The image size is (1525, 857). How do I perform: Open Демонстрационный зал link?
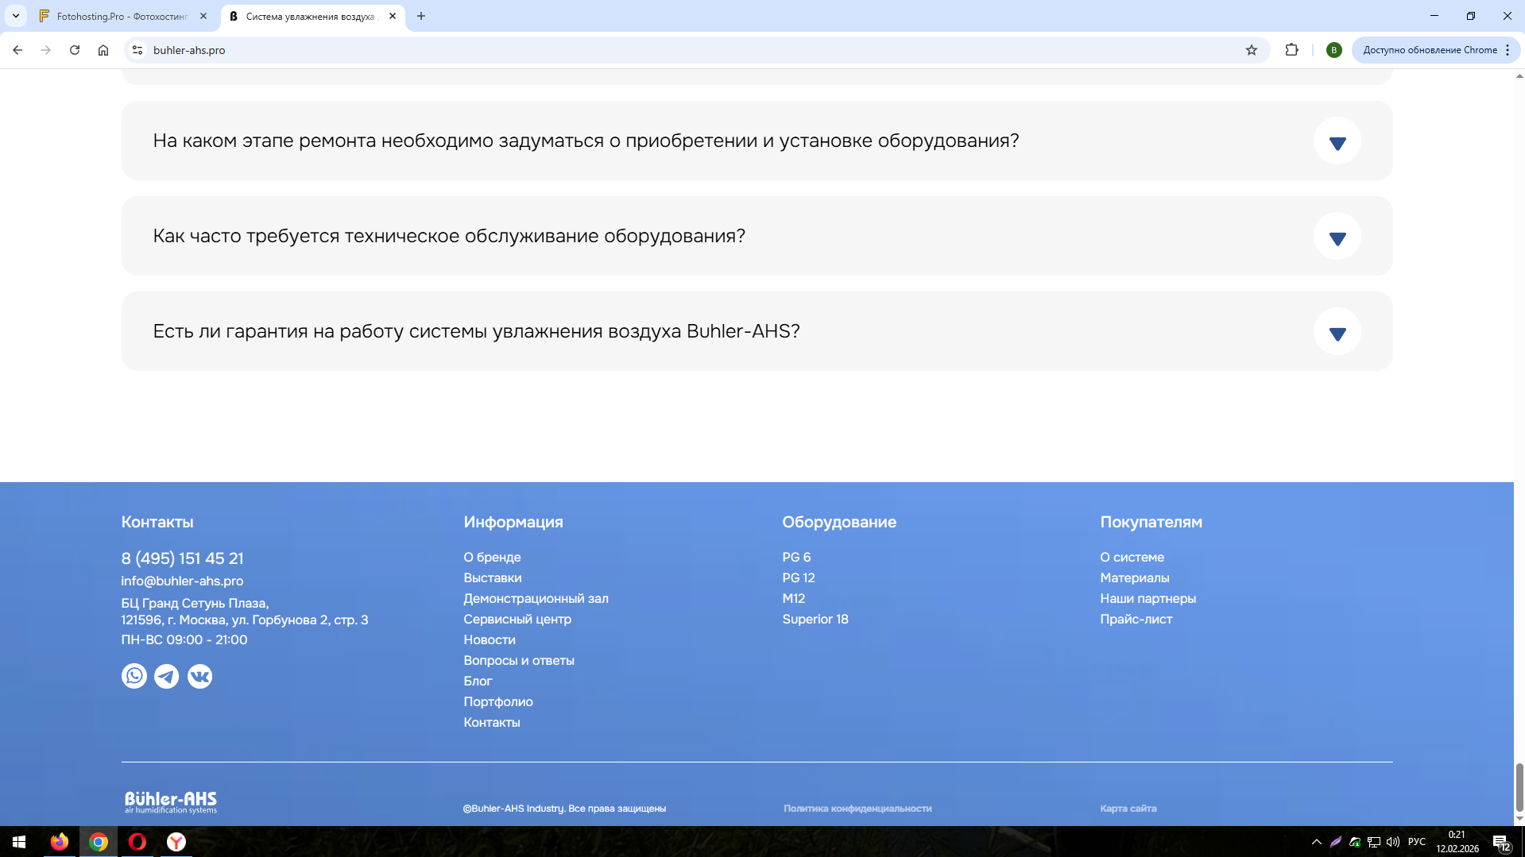(x=536, y=598)
